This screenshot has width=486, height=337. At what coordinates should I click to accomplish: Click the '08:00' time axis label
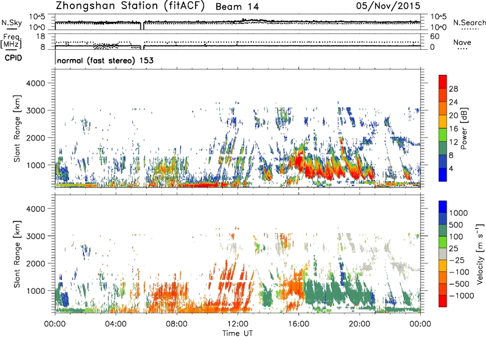(x=177, y=324)
